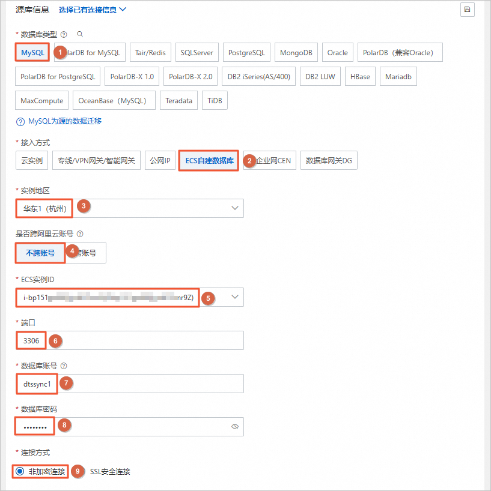491x491 pixels.
Task: Click the database type search icon
Action: [80, 34]
